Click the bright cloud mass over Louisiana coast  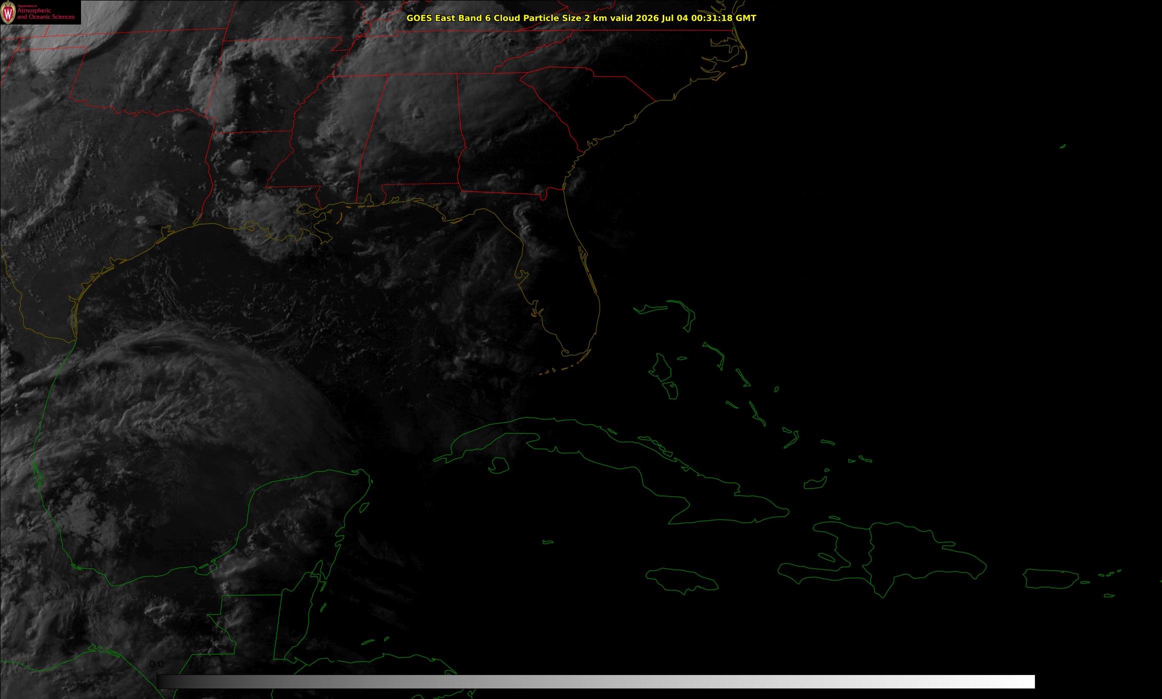coord(265,225)
